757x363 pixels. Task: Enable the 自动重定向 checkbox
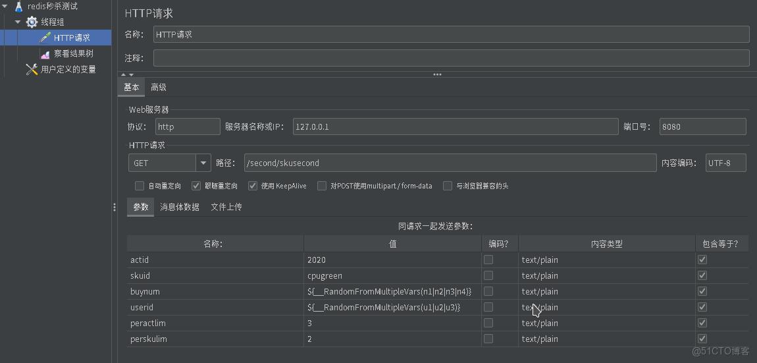[x=140, y=186]
